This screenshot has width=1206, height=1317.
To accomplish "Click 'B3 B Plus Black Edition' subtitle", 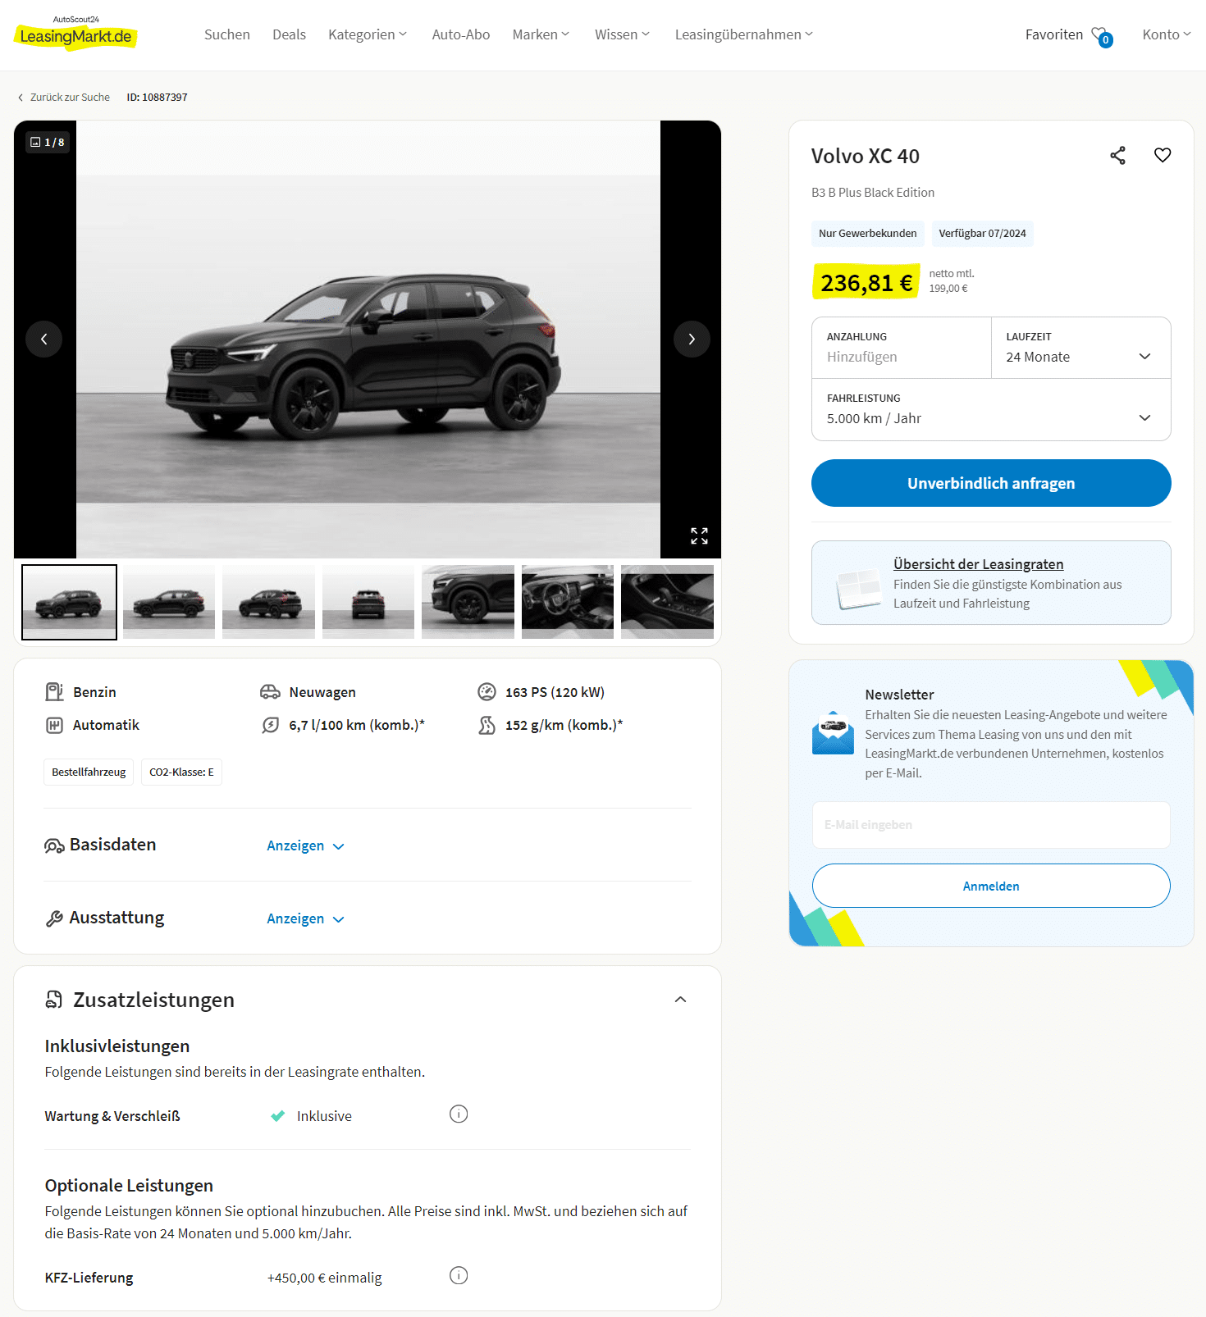I will point(873,193).
